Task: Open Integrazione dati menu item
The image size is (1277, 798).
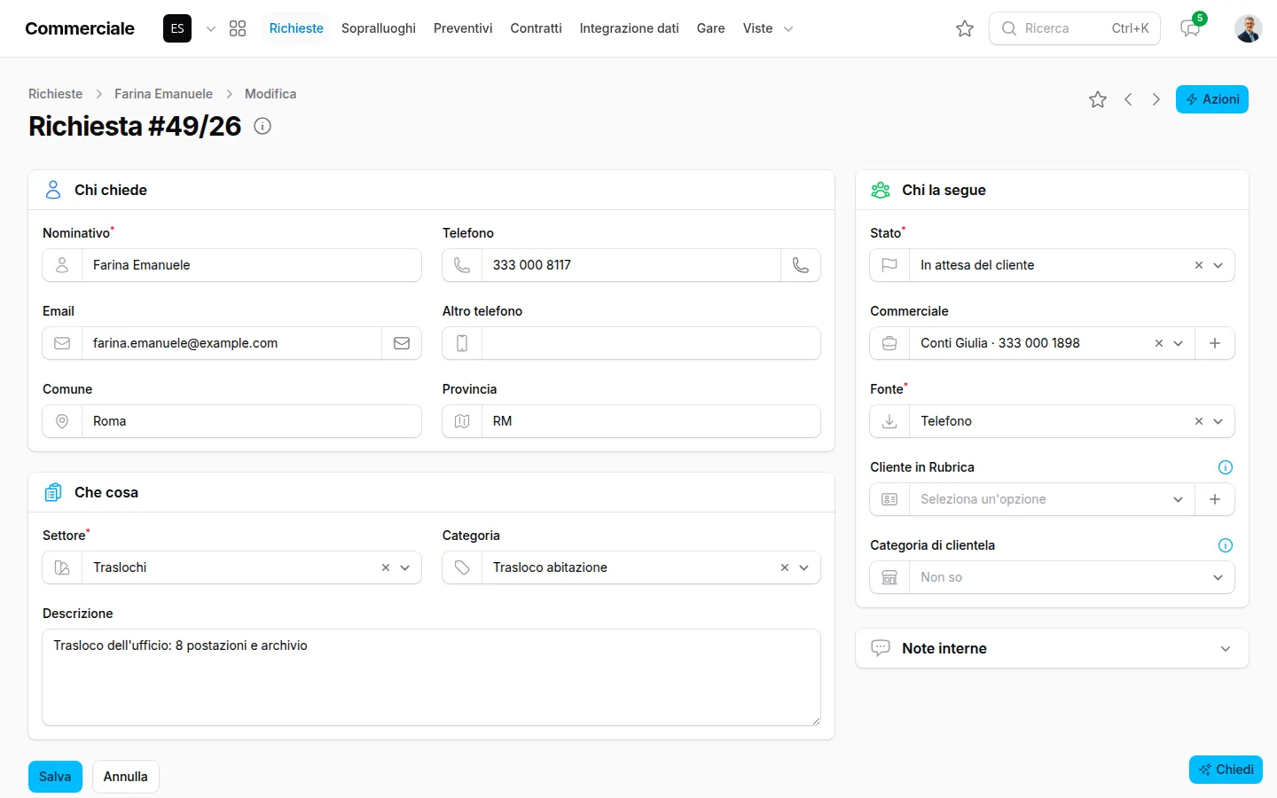Action: click(x=630, y=28)
